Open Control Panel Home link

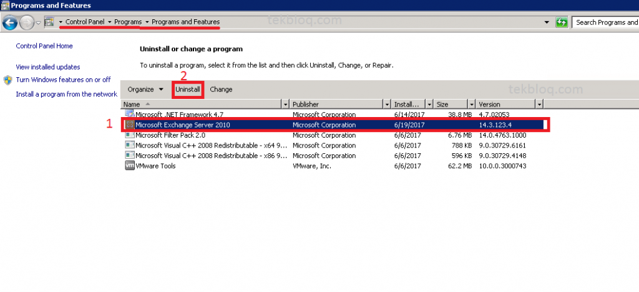pyautogui.click(x=44, y=46)
